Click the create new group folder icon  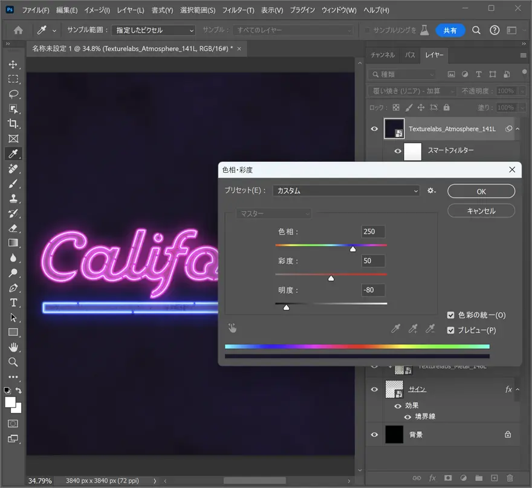tap(479, 478)
